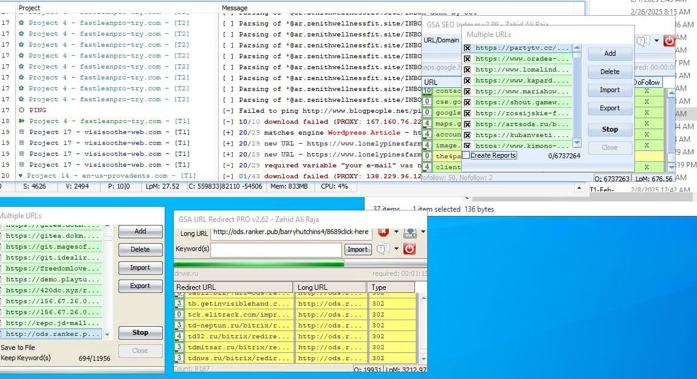
Task: Sort by Project column header
Action: click(118, 8)
